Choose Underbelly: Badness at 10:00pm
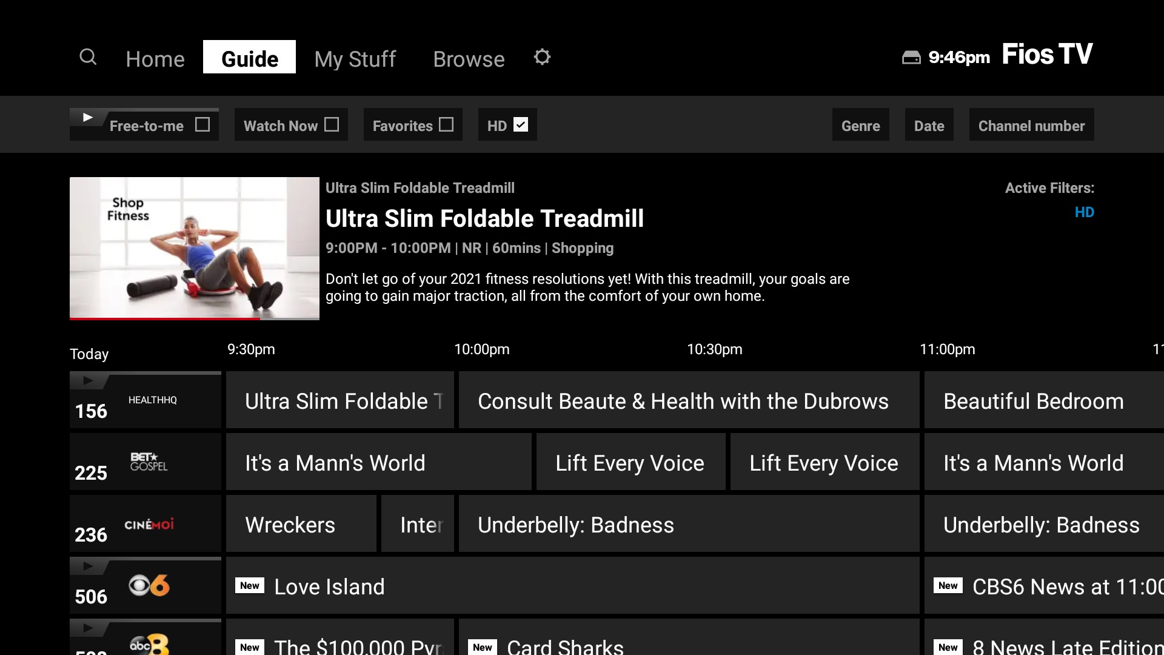 (x=689, y=524)
